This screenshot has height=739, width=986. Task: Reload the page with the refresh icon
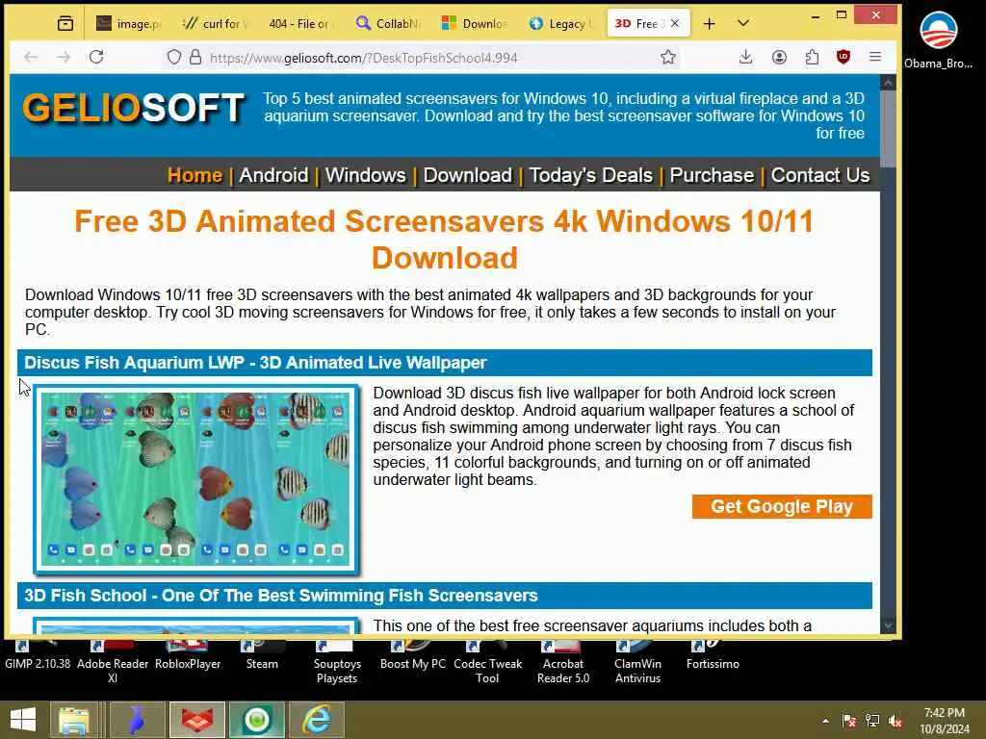[96, 57]
